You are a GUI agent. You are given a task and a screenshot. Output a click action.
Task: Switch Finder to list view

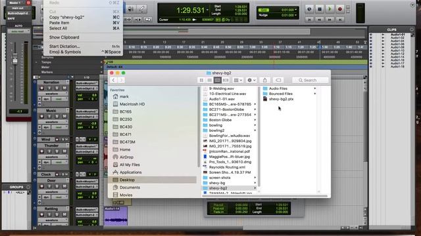209,80
